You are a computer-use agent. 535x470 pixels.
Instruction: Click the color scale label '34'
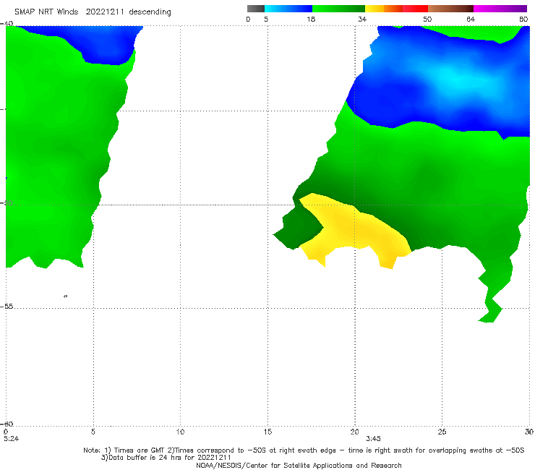(362, 20)
